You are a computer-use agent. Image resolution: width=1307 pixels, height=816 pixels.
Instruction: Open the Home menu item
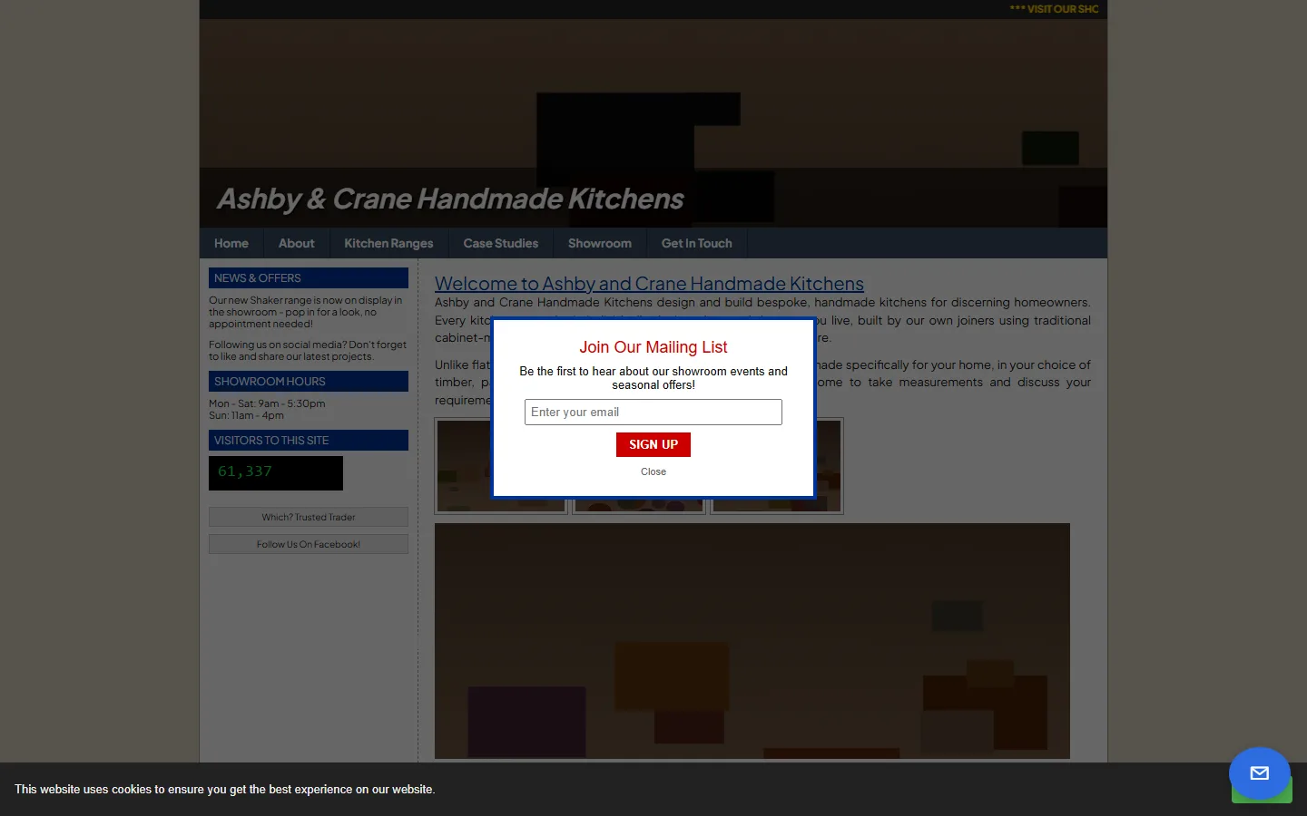click(231, 243)
